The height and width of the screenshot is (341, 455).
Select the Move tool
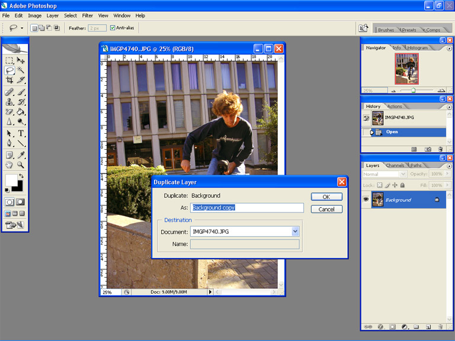[x=21, y=60]
